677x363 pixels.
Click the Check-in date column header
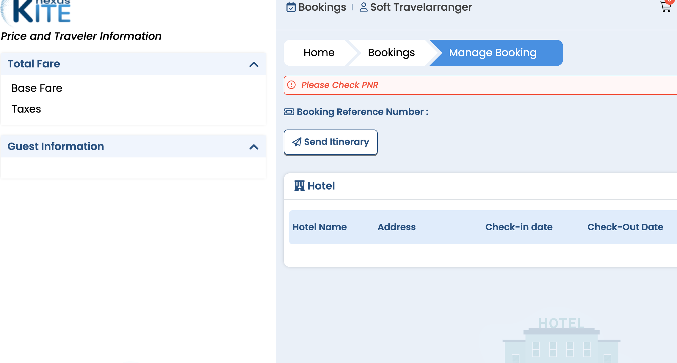click(519, 227)
